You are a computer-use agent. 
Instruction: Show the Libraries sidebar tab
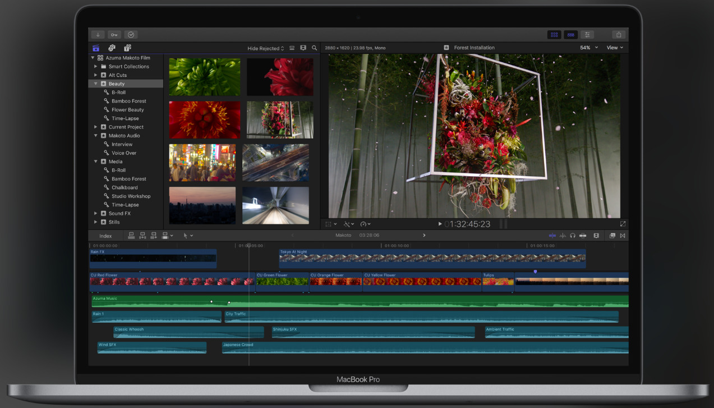(96, 48)
